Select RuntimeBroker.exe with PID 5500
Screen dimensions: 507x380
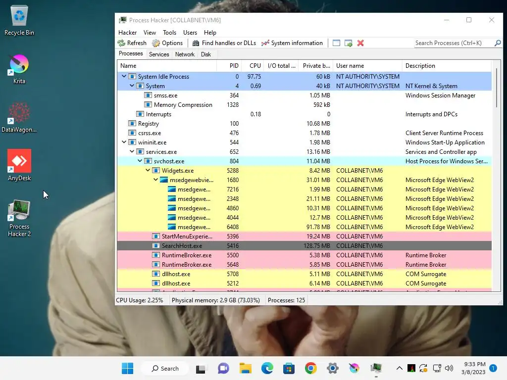click(304, 255)
